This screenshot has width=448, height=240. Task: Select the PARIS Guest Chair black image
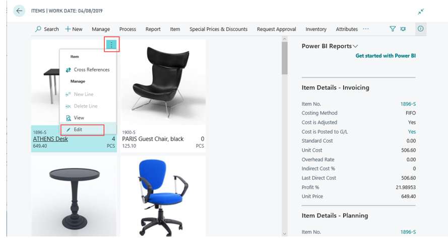[163, 83]
